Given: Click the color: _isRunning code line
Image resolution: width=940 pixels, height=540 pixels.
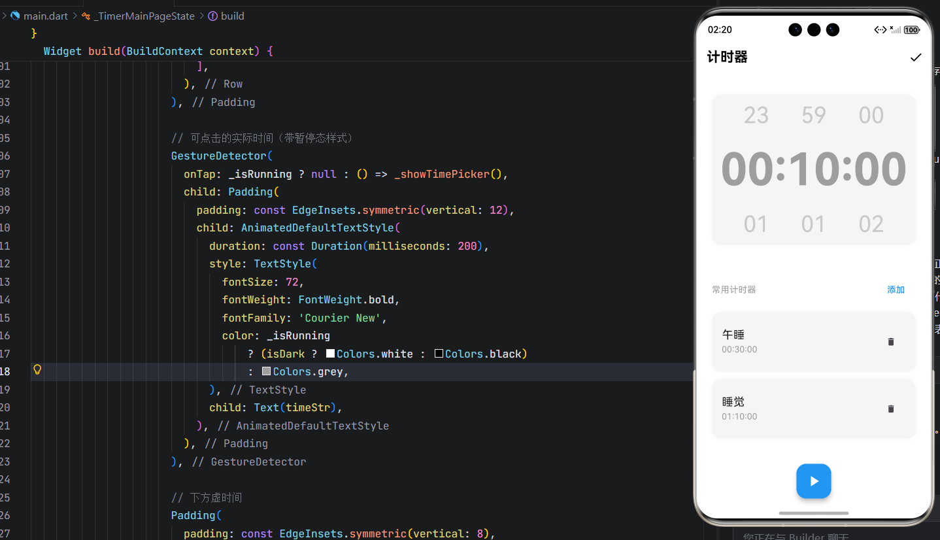Looking at the screenshot, I should (276, 335).
